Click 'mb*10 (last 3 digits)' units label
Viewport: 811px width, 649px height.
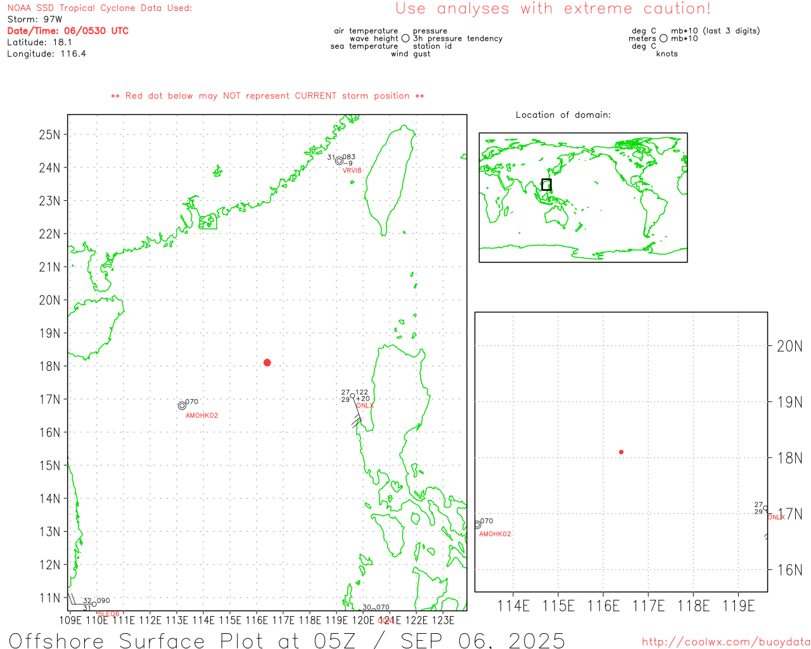pos(715,31)
